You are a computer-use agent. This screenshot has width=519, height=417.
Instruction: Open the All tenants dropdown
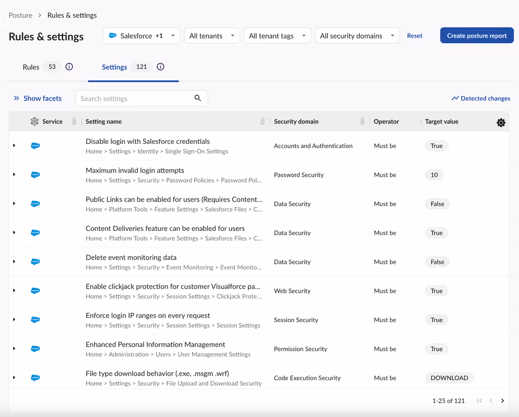212,36
